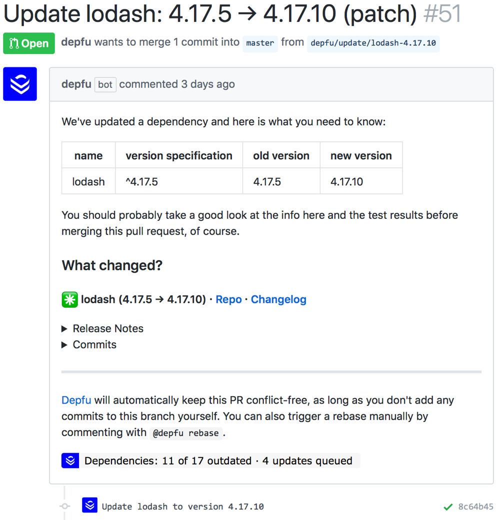Open commit hash 8c64b45

pos(475,507)
